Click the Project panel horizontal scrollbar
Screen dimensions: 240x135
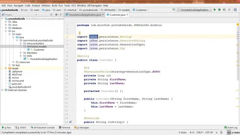point(24,124)
